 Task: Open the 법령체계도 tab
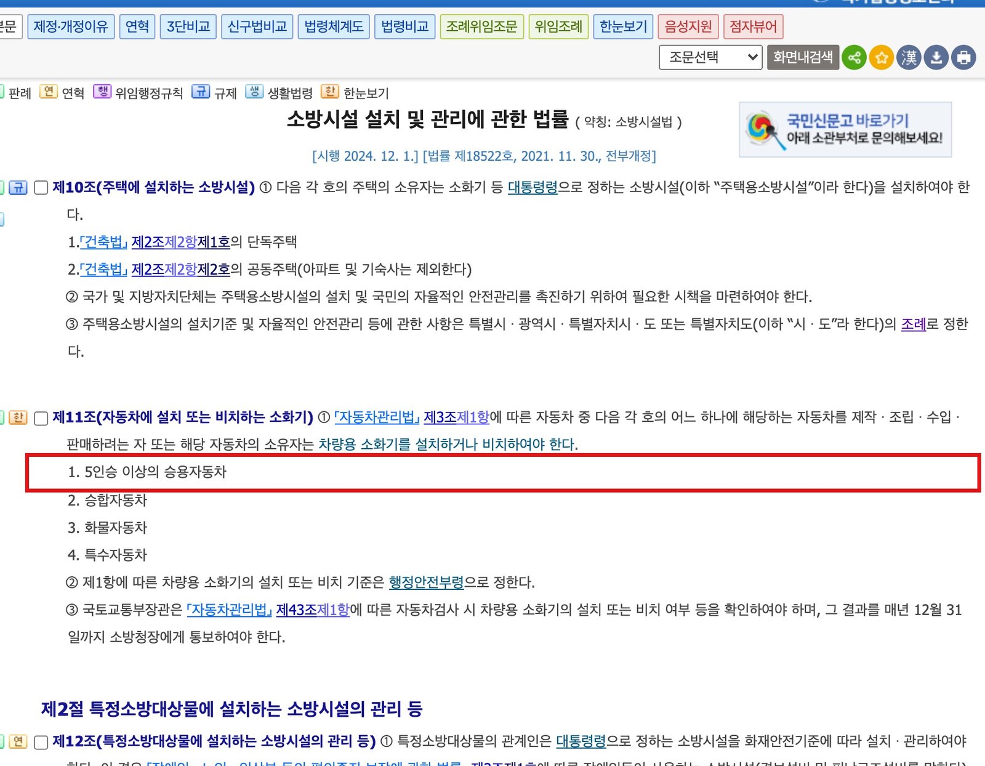point(334,26)
